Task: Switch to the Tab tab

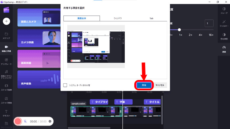Action: click(151, 18)
